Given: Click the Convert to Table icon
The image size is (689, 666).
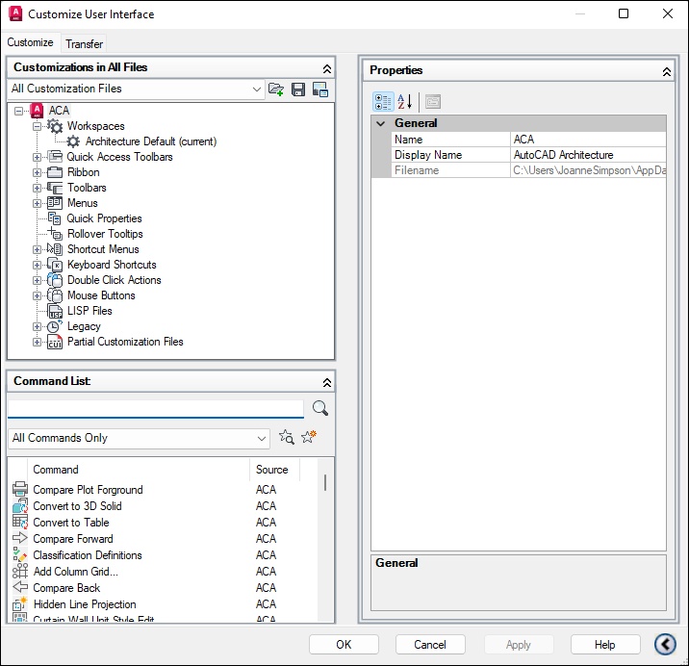Looking at the screenshot, I should click(x=20, y=523).
